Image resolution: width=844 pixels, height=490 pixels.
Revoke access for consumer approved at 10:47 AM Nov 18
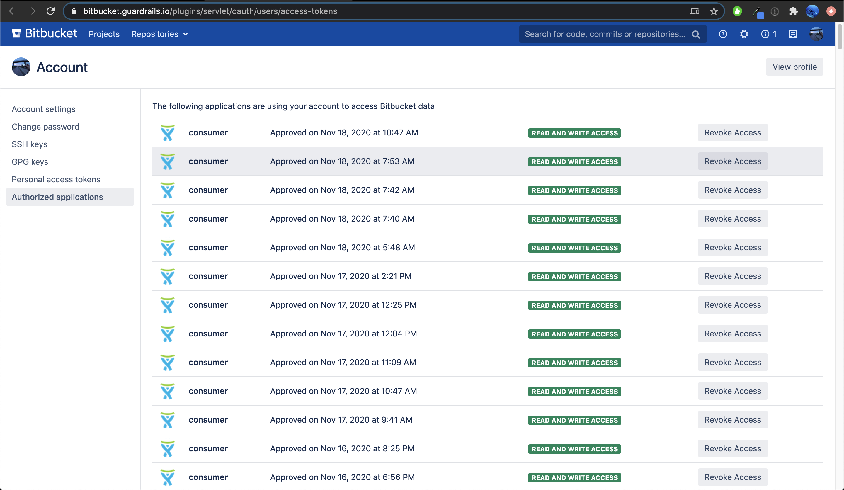(732, 132)
